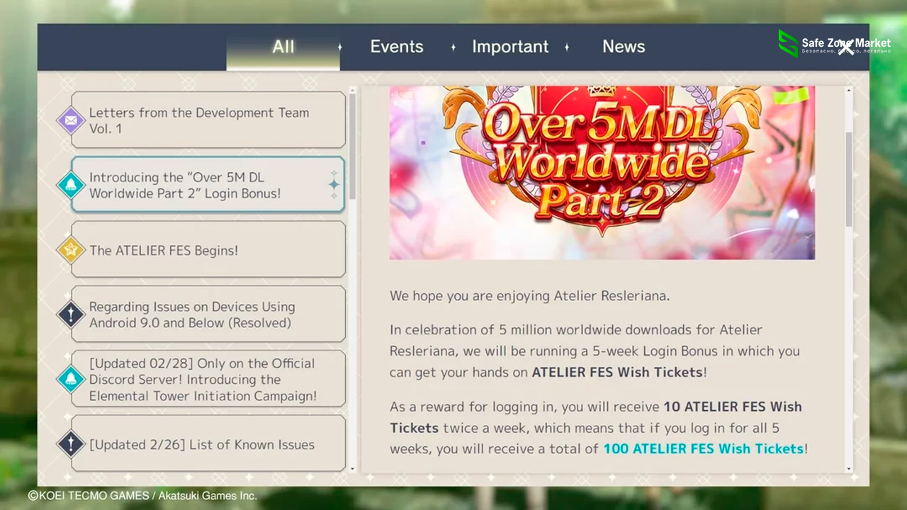Click the 100 ATELIER FES Wish Tickets link
Screen dimensions: 907x510
[x=703, y=448]
